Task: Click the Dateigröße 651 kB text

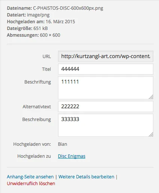Action: click(27, 28)
